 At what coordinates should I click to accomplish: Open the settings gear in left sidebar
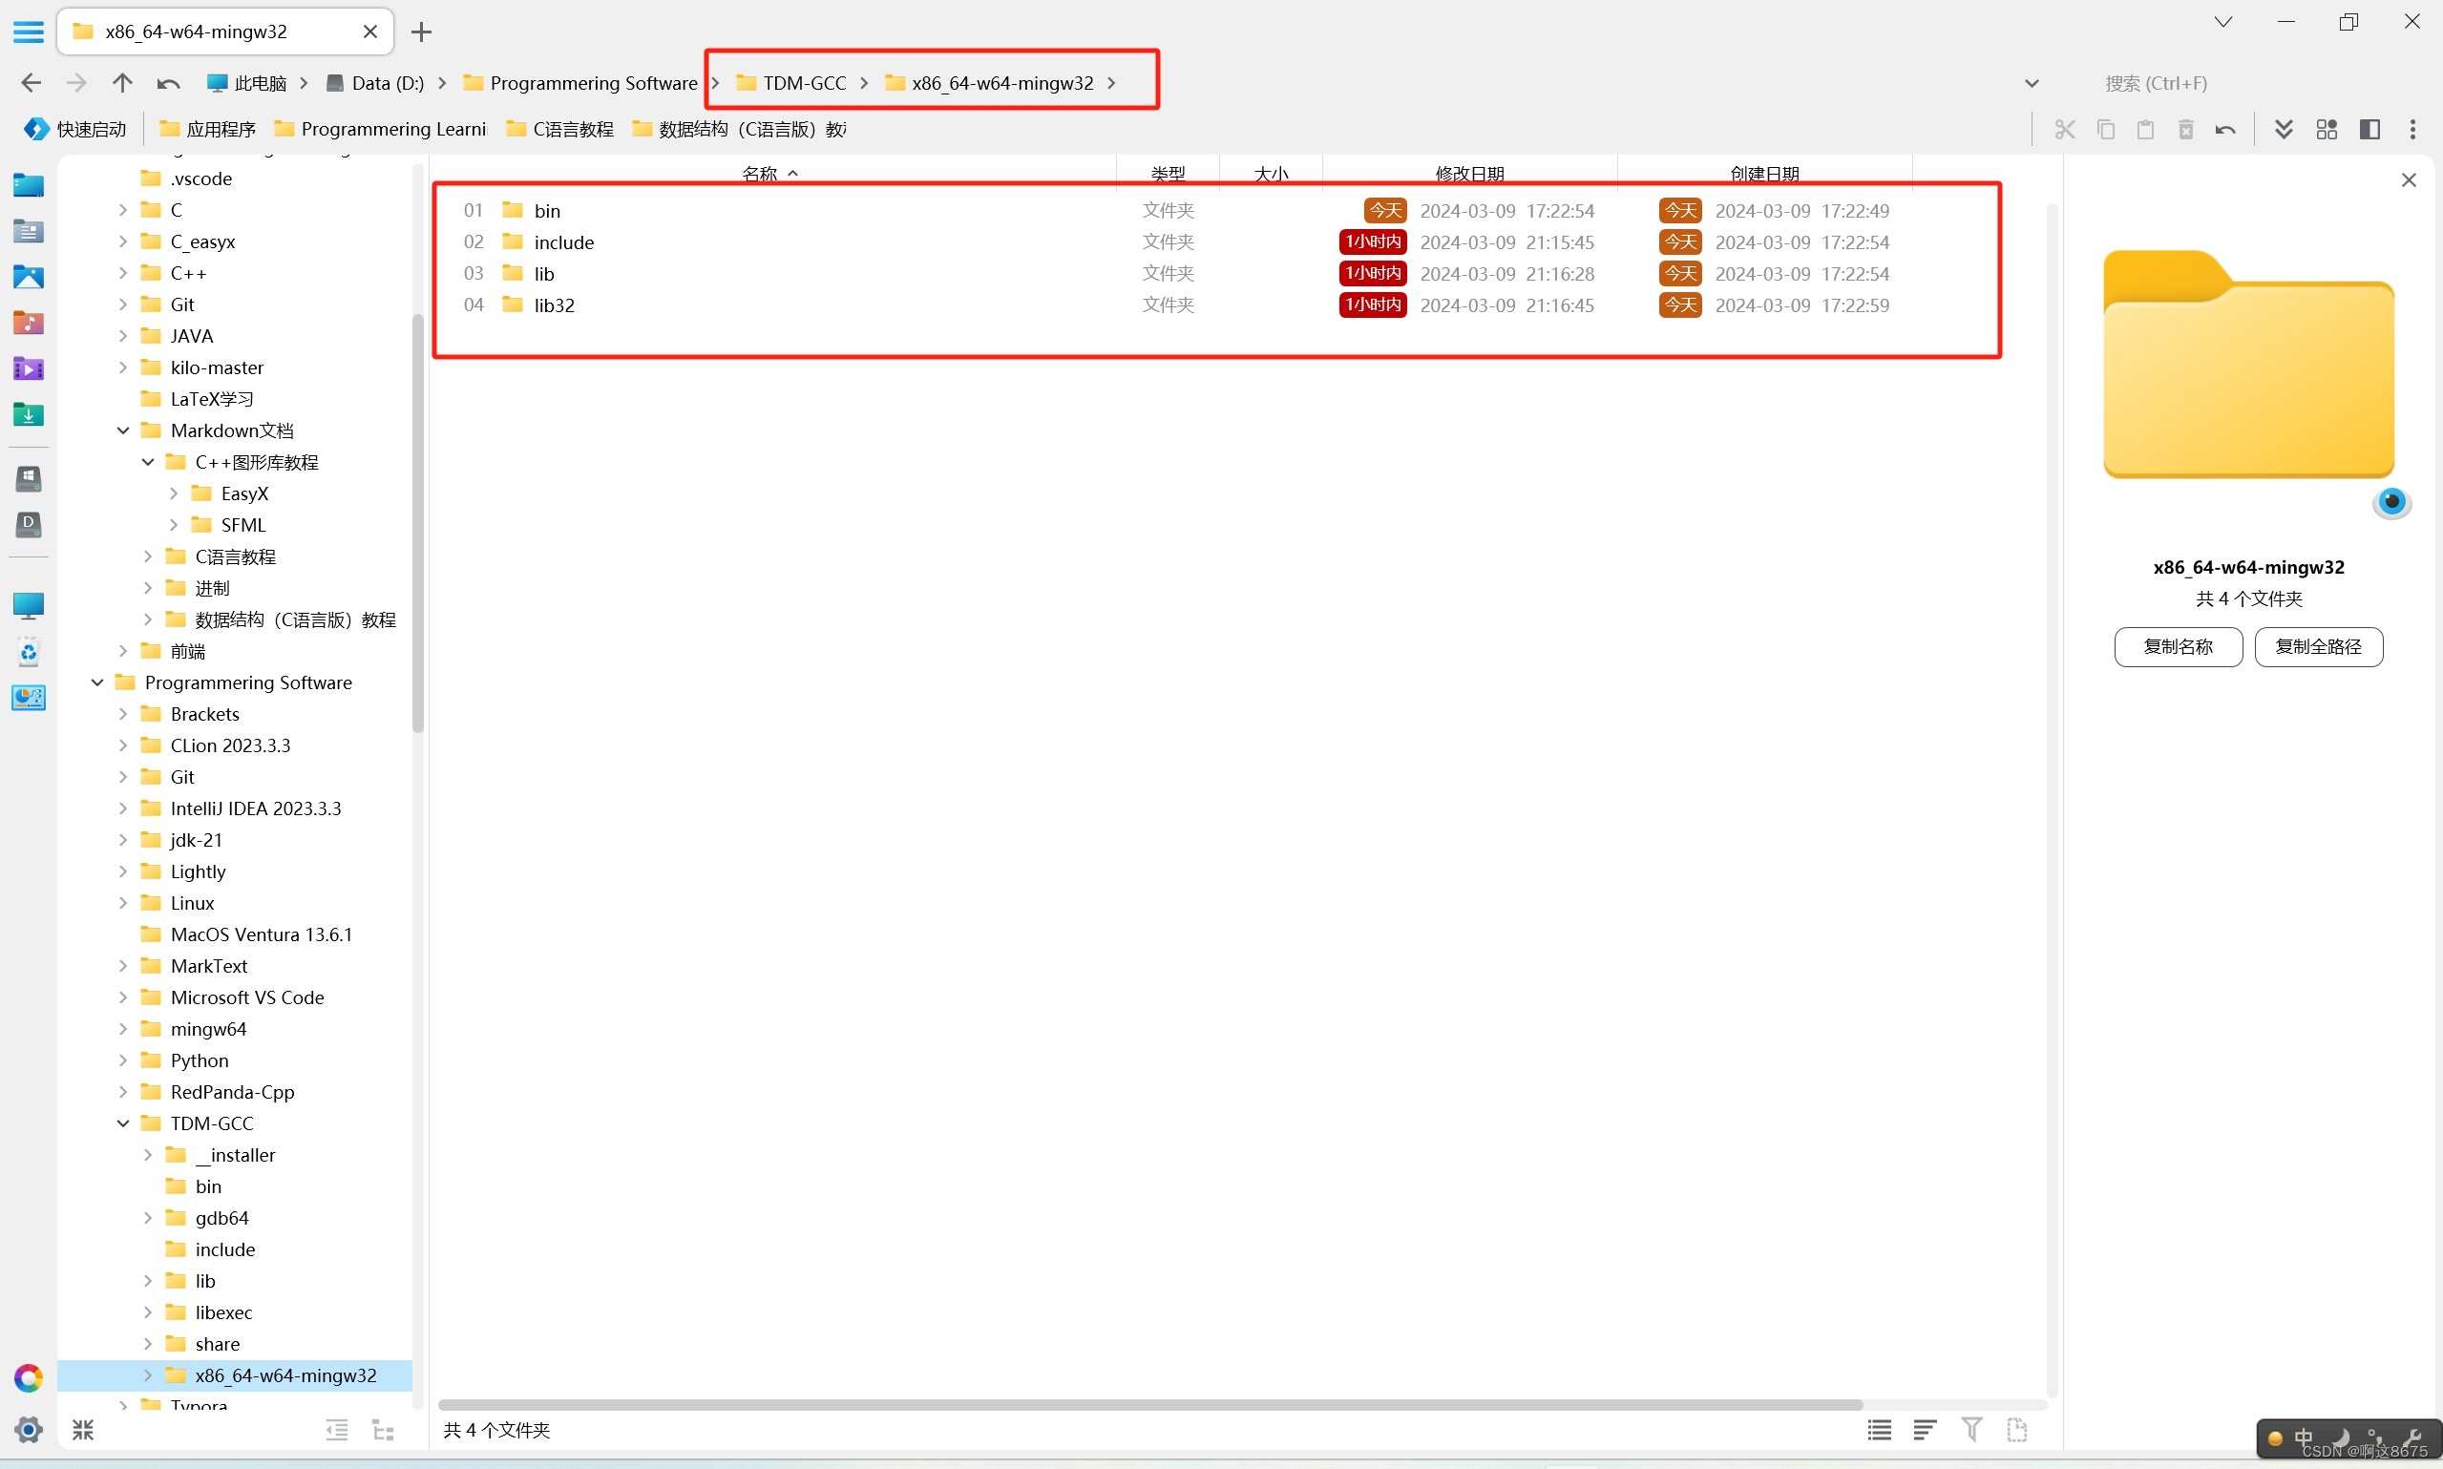pyautogui.click(x=28, y=1428)
